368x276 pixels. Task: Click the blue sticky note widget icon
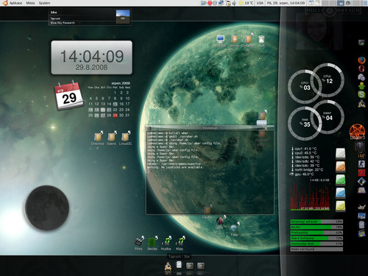(341, 193)
